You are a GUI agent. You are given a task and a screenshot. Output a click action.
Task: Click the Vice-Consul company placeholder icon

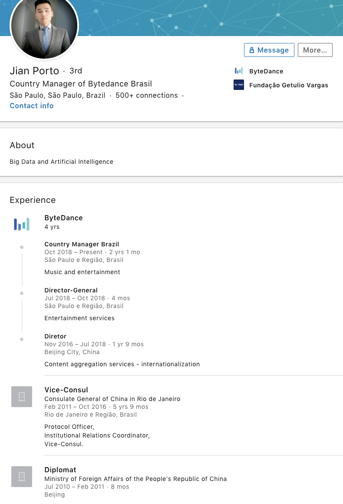(22, 397)
